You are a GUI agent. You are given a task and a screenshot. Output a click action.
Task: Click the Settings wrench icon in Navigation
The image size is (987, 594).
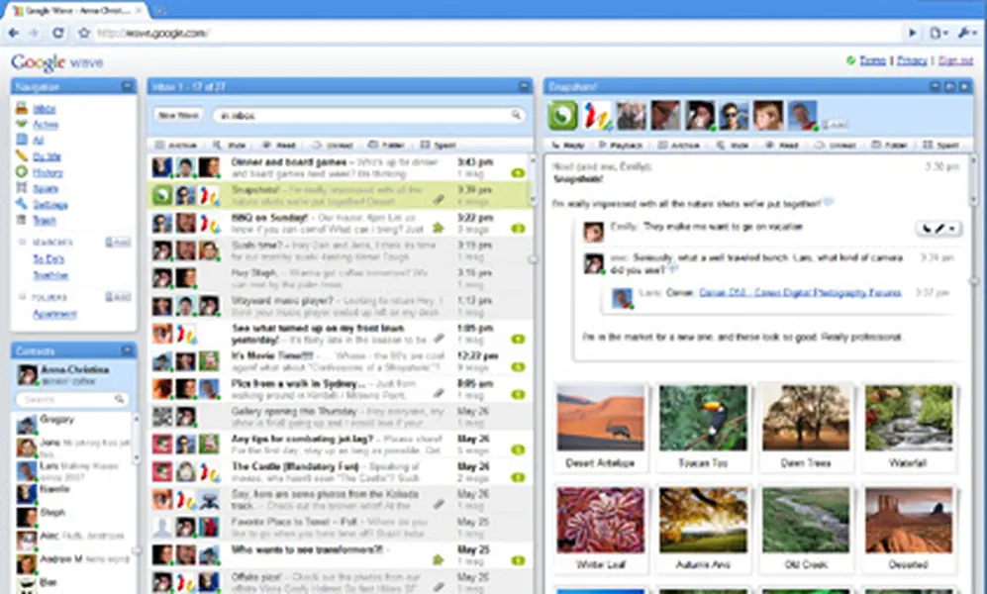[x=22, y=204]
